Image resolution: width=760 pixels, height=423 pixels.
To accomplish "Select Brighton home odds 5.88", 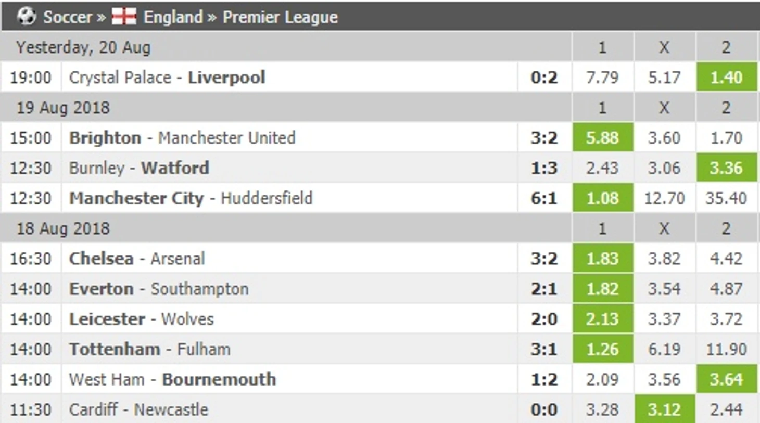I will coord(603,137).
